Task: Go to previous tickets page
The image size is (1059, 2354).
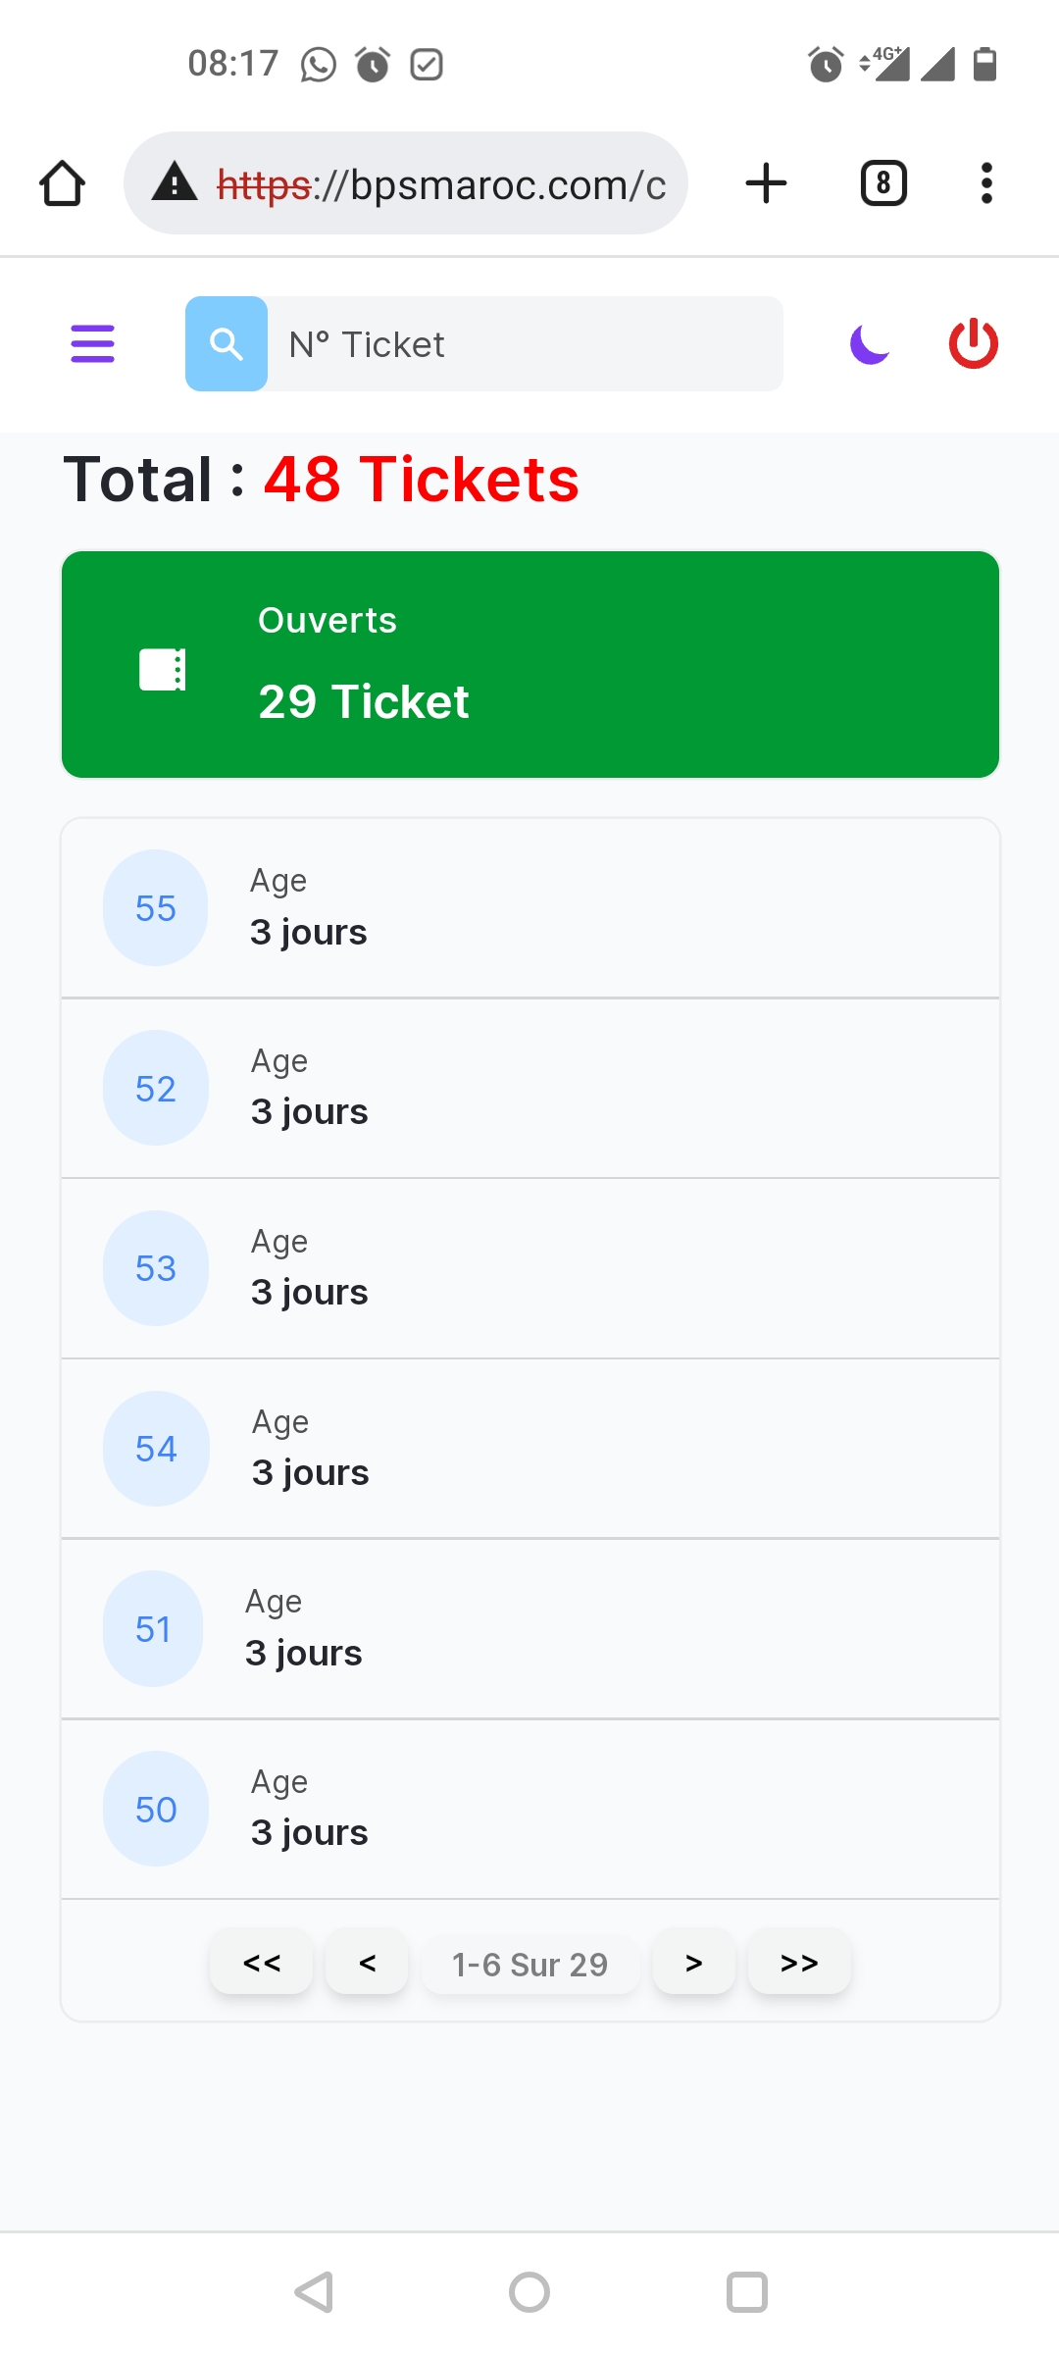Action: click(367, 1963)
